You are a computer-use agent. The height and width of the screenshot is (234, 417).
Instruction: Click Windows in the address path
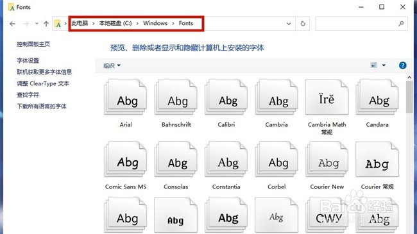click(x=155, y=23)
